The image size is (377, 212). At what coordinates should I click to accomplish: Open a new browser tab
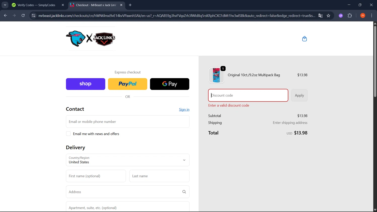[130, 5]
